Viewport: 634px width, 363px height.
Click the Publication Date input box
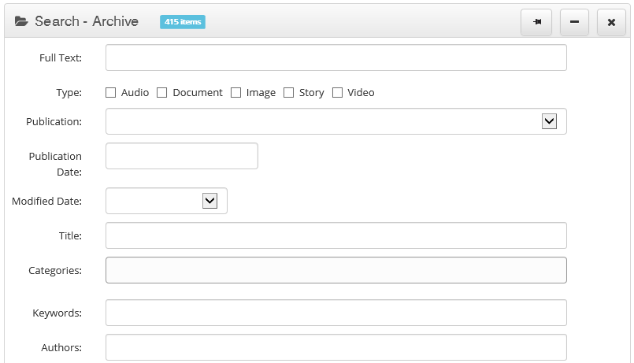click(182, 156)
